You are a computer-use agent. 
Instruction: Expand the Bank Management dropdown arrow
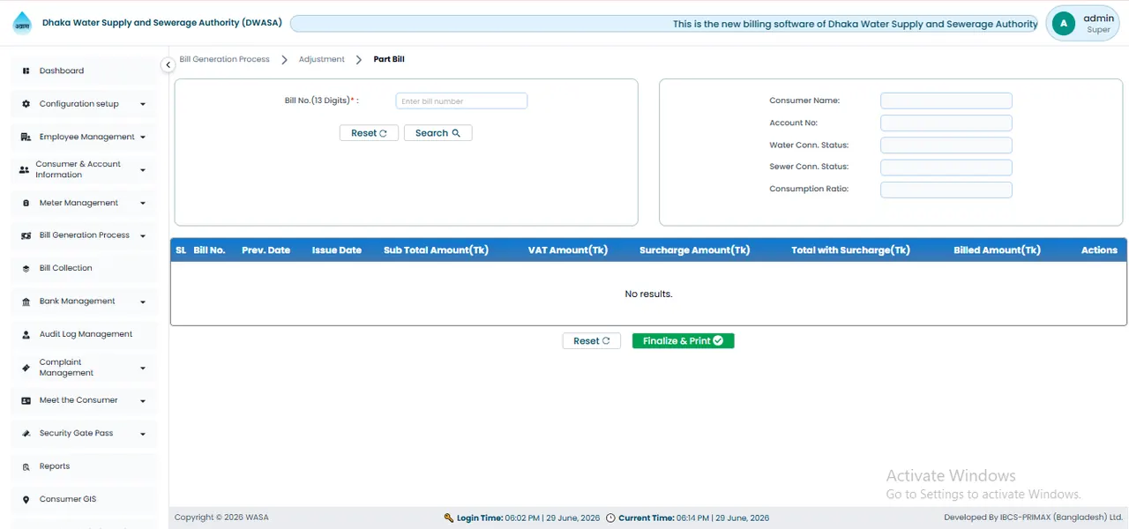point(143,302)
